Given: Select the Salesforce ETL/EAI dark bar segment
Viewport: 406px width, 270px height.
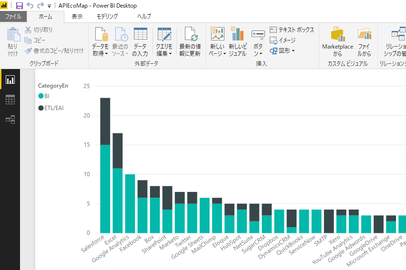Looking at the screenshot, I should point(105,121).
